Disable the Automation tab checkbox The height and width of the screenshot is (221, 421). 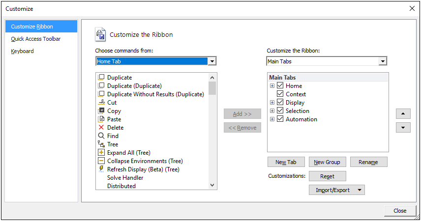(x=280, y=119)
